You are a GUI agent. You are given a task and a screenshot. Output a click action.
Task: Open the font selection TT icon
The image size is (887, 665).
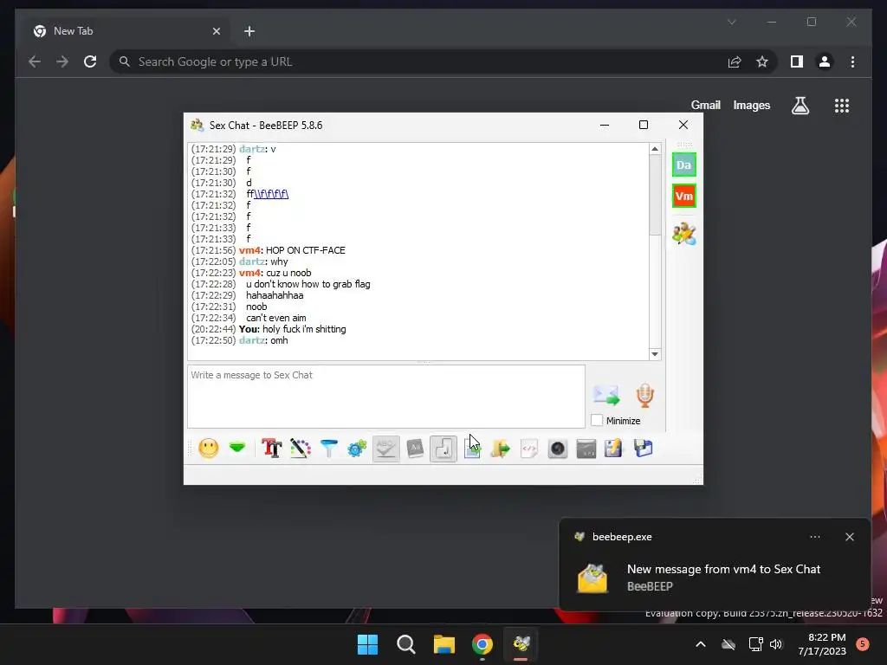coord(271,449)
